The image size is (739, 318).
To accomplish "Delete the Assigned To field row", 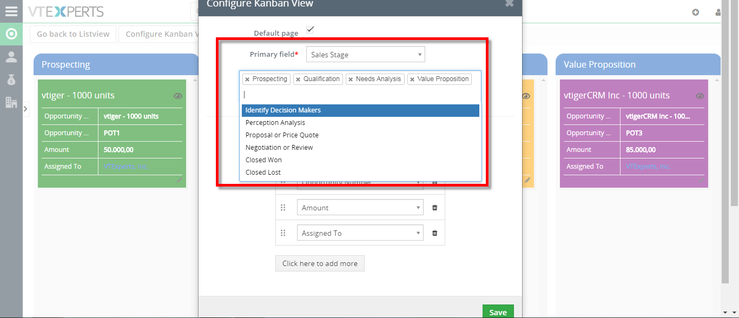I will coord(434,233).
